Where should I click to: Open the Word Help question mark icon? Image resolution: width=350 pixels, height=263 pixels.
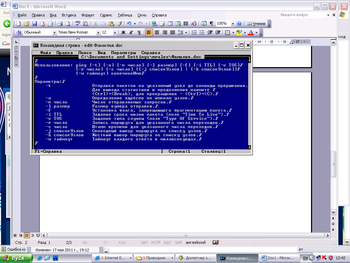click(239, 24)
